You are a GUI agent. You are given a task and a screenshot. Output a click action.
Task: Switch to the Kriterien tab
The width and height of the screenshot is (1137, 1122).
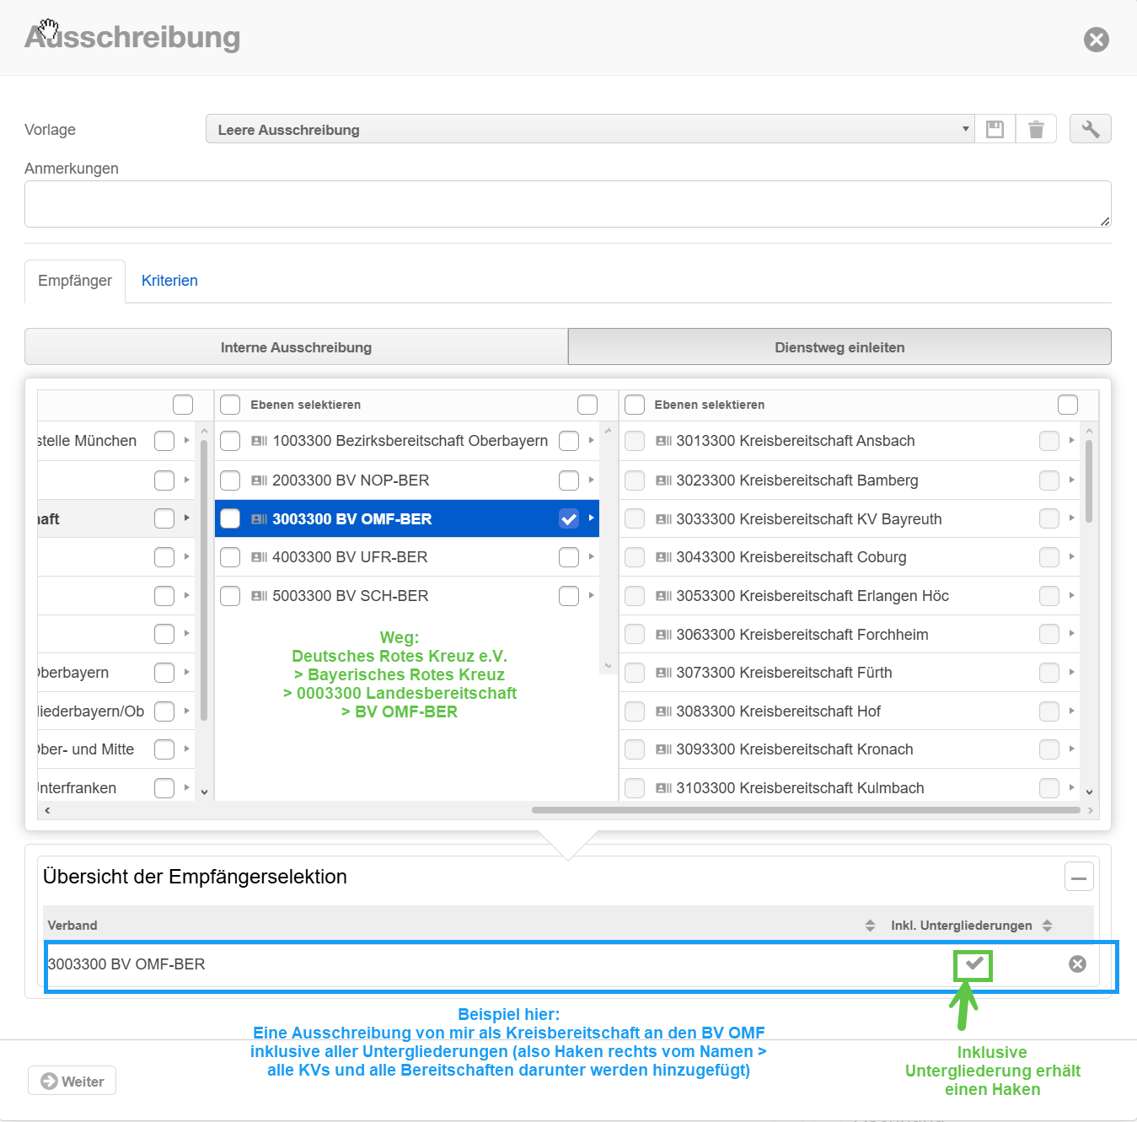pyautogui.click(x=169, y=281)
